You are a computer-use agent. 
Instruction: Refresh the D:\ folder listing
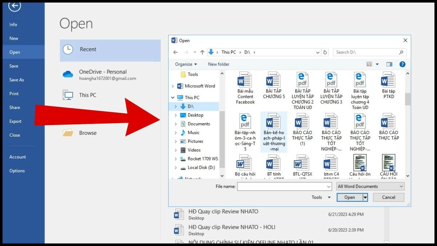[x=325, y=52]
